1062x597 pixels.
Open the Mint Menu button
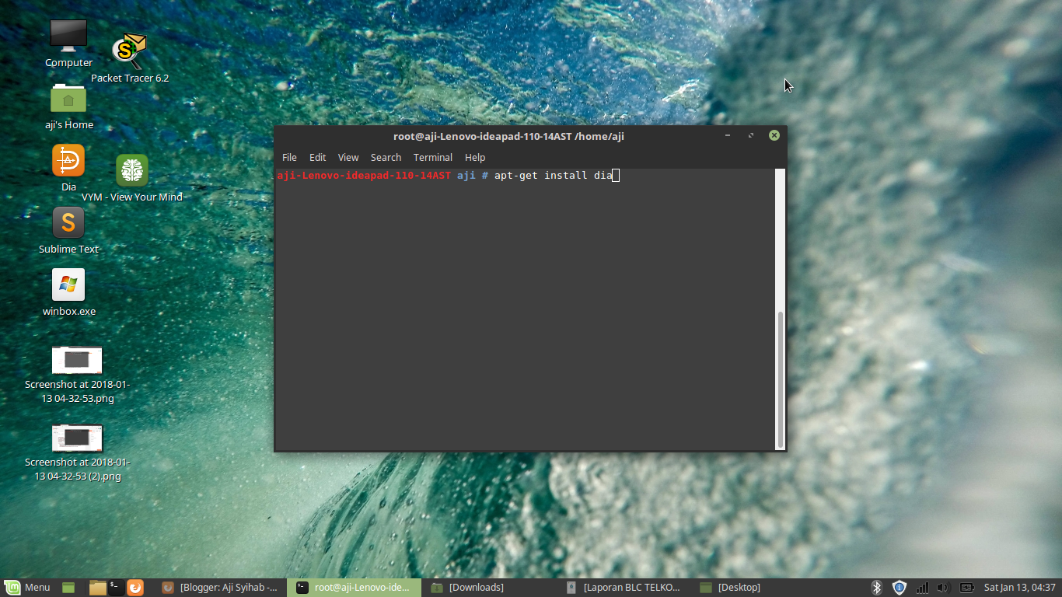(28, 588)
